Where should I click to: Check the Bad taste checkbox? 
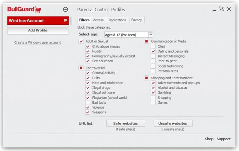tap(88, 103)
